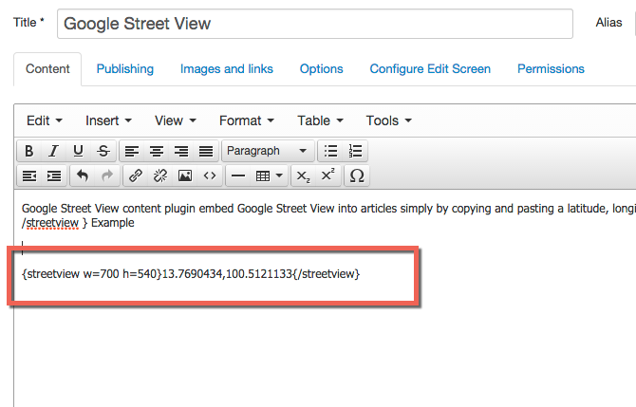Remove link with unlink icon
This screenshot has height=407, width=636.
coord(160,176)
